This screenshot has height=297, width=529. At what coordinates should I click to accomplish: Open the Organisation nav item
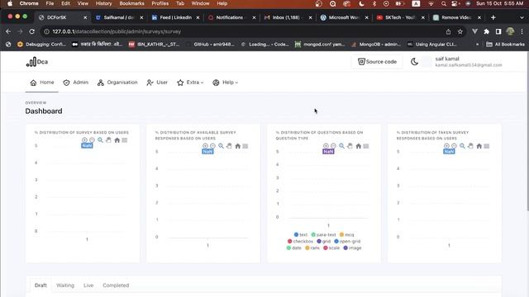117,82
